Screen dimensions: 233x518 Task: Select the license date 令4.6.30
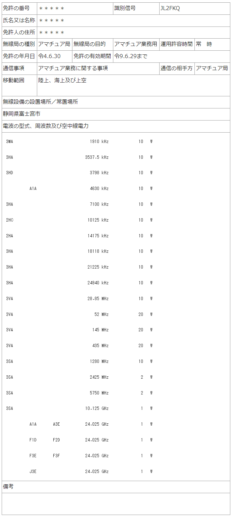(x=49, y=56)
